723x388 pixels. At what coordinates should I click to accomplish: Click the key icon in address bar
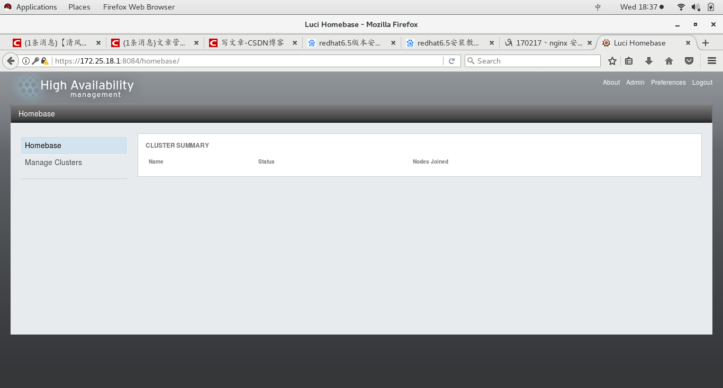click(35, 61)
